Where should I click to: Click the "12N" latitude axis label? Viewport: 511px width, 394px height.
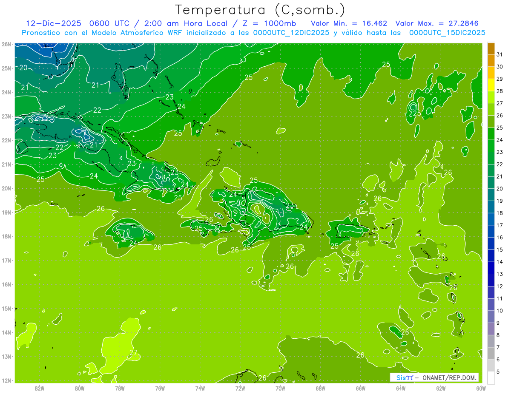6,380
